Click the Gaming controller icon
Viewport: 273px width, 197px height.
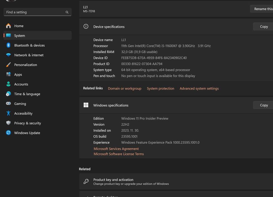[x=8, y=104]
